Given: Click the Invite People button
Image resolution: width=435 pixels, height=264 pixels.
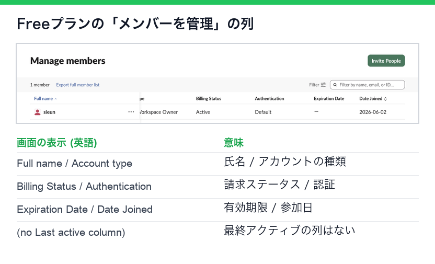Looking at the screenshot, I should [386, 61].
